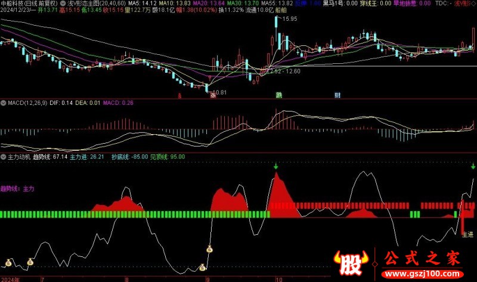Click the 见顶线: 95.00 value

168,157
